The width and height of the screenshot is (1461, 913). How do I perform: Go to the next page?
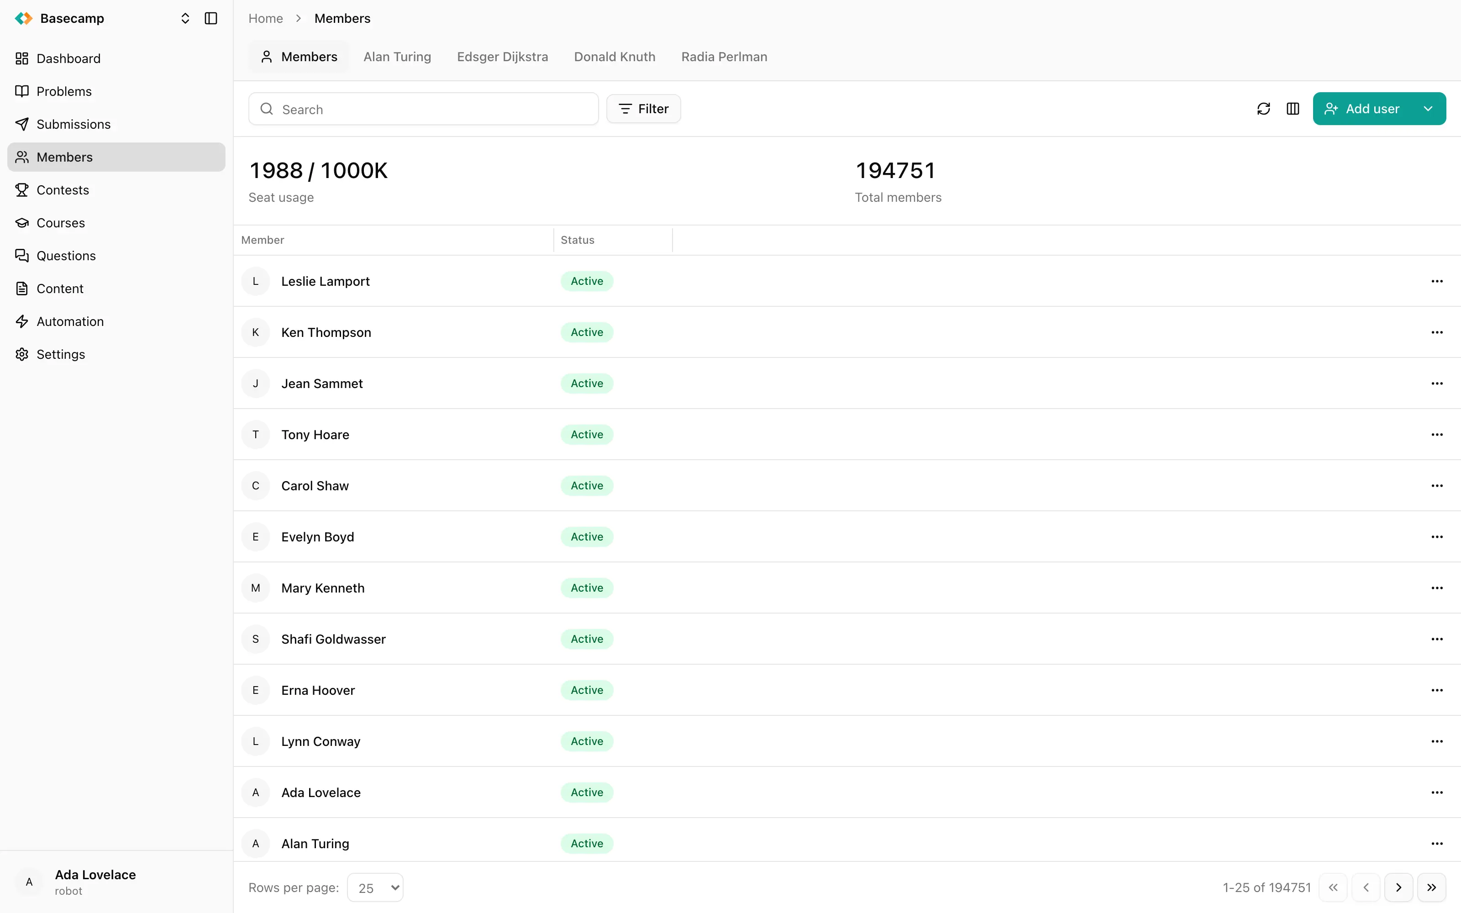(1398, 887)
